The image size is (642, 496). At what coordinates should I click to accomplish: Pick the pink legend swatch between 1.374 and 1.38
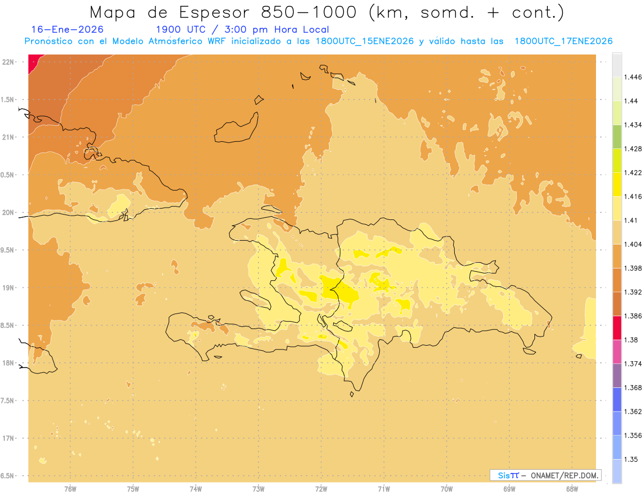pyautogui.click(x=617, y=352)
